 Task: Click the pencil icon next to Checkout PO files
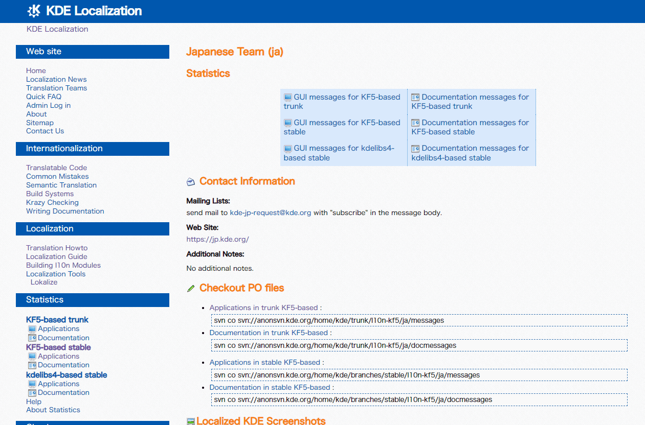[191, 289]
